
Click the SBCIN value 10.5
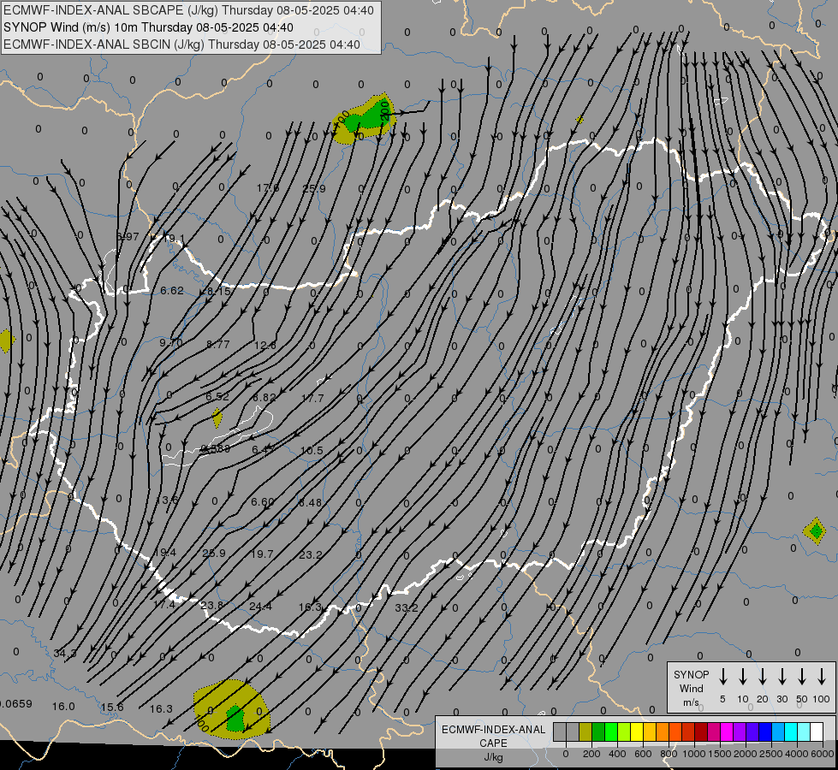click(x=312, y=451)
